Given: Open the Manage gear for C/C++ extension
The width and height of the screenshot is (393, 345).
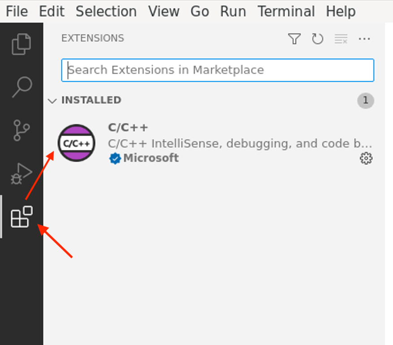Looking at the screenshot, I should tap(366, 158).
